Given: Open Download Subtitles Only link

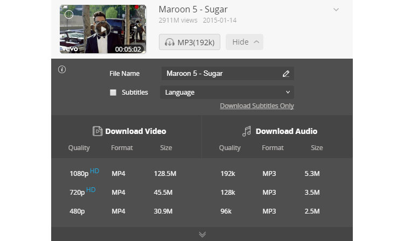Looking at the screenshot, I should tap(257, 106).
